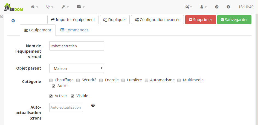
Task: Uncheck the Activer checkbox
Action: 51,96
